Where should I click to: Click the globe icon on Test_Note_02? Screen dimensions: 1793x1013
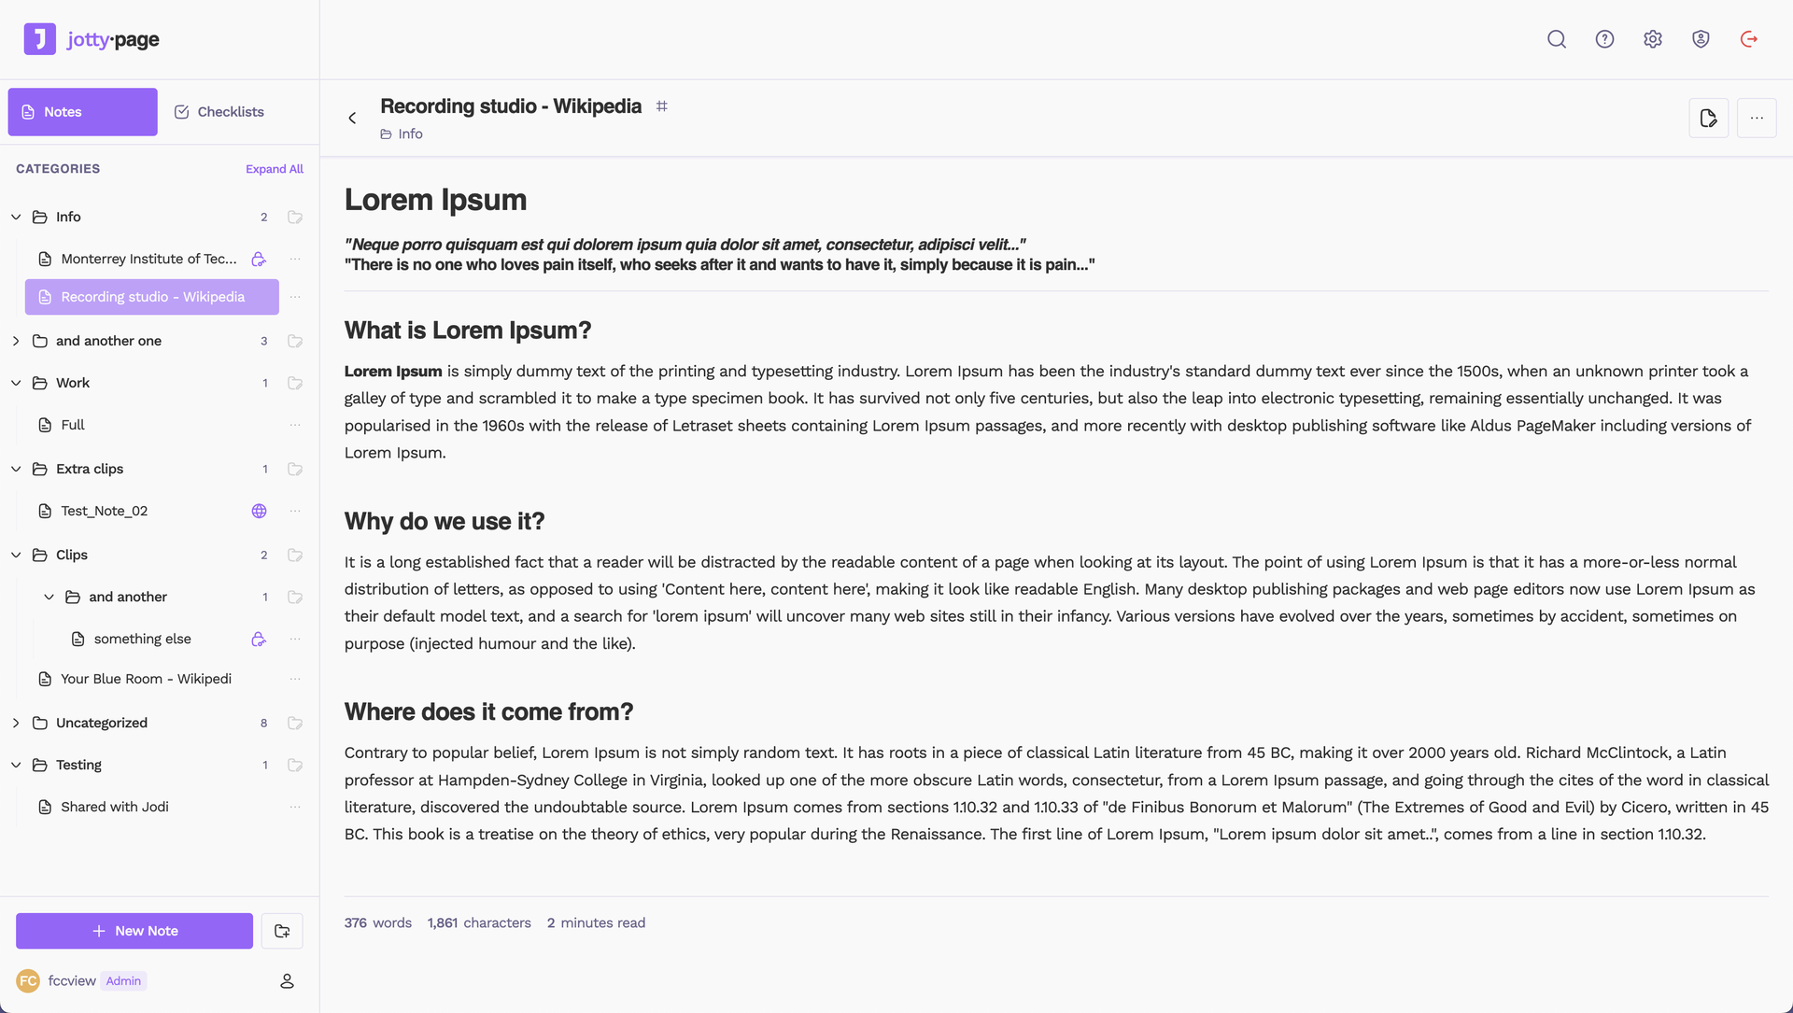(x=260, y=511)
